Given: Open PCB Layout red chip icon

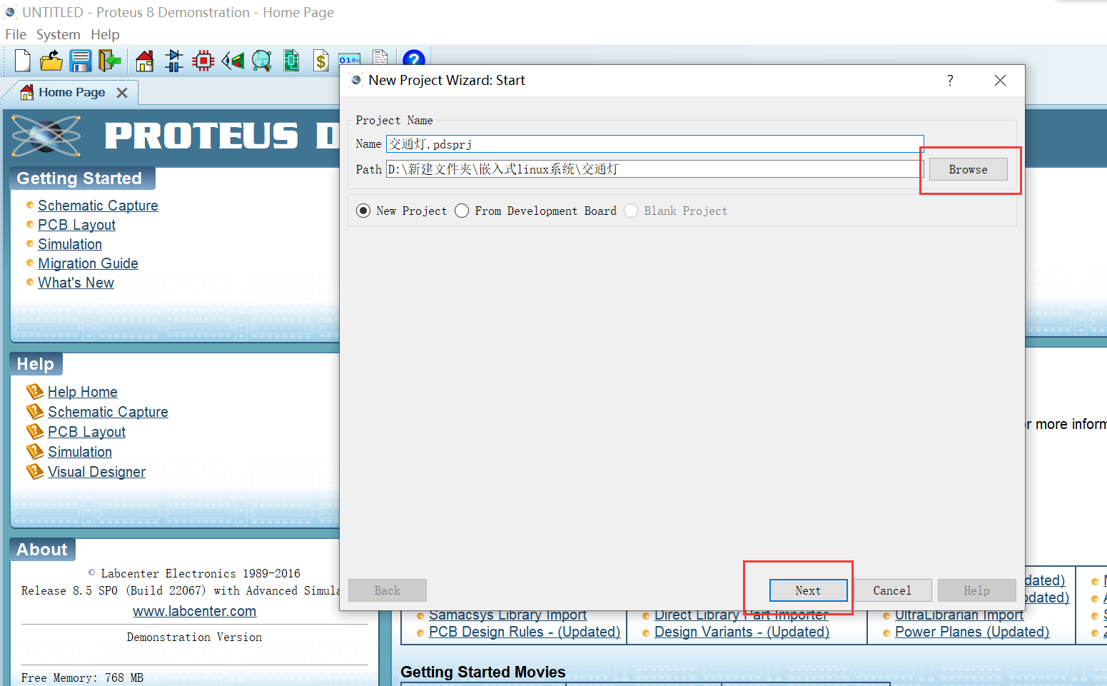Looking at the screenshot, I should (203, 61).
